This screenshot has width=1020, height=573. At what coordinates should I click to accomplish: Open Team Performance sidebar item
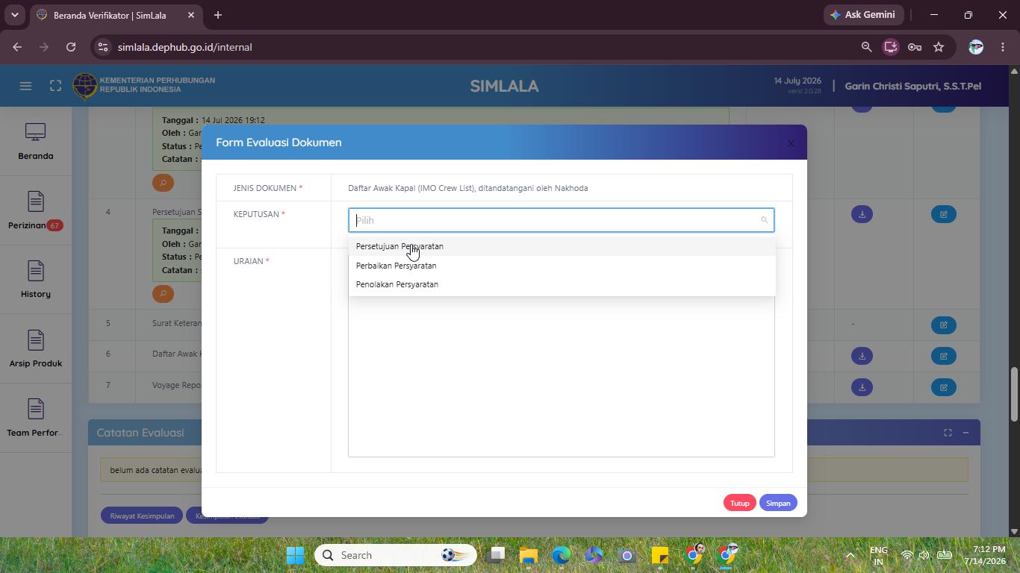(36, 419)
